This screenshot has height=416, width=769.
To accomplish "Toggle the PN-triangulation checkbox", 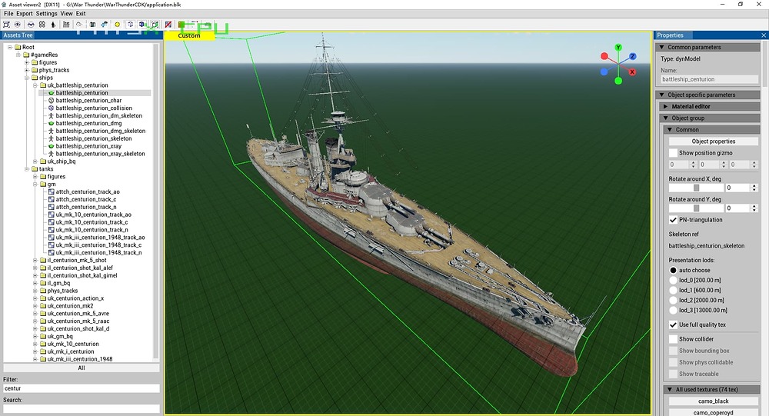I will 674,220.
